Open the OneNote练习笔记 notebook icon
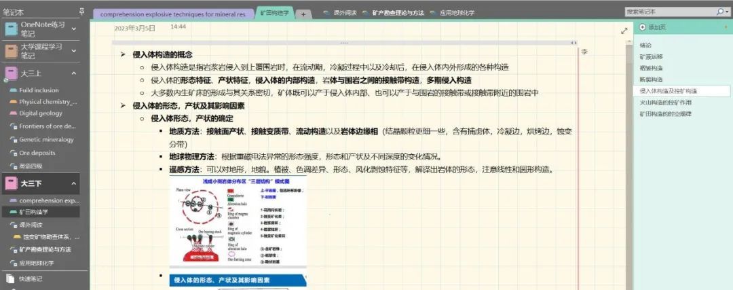The width and height of the screenshot is (733, 290). [12, 29]
